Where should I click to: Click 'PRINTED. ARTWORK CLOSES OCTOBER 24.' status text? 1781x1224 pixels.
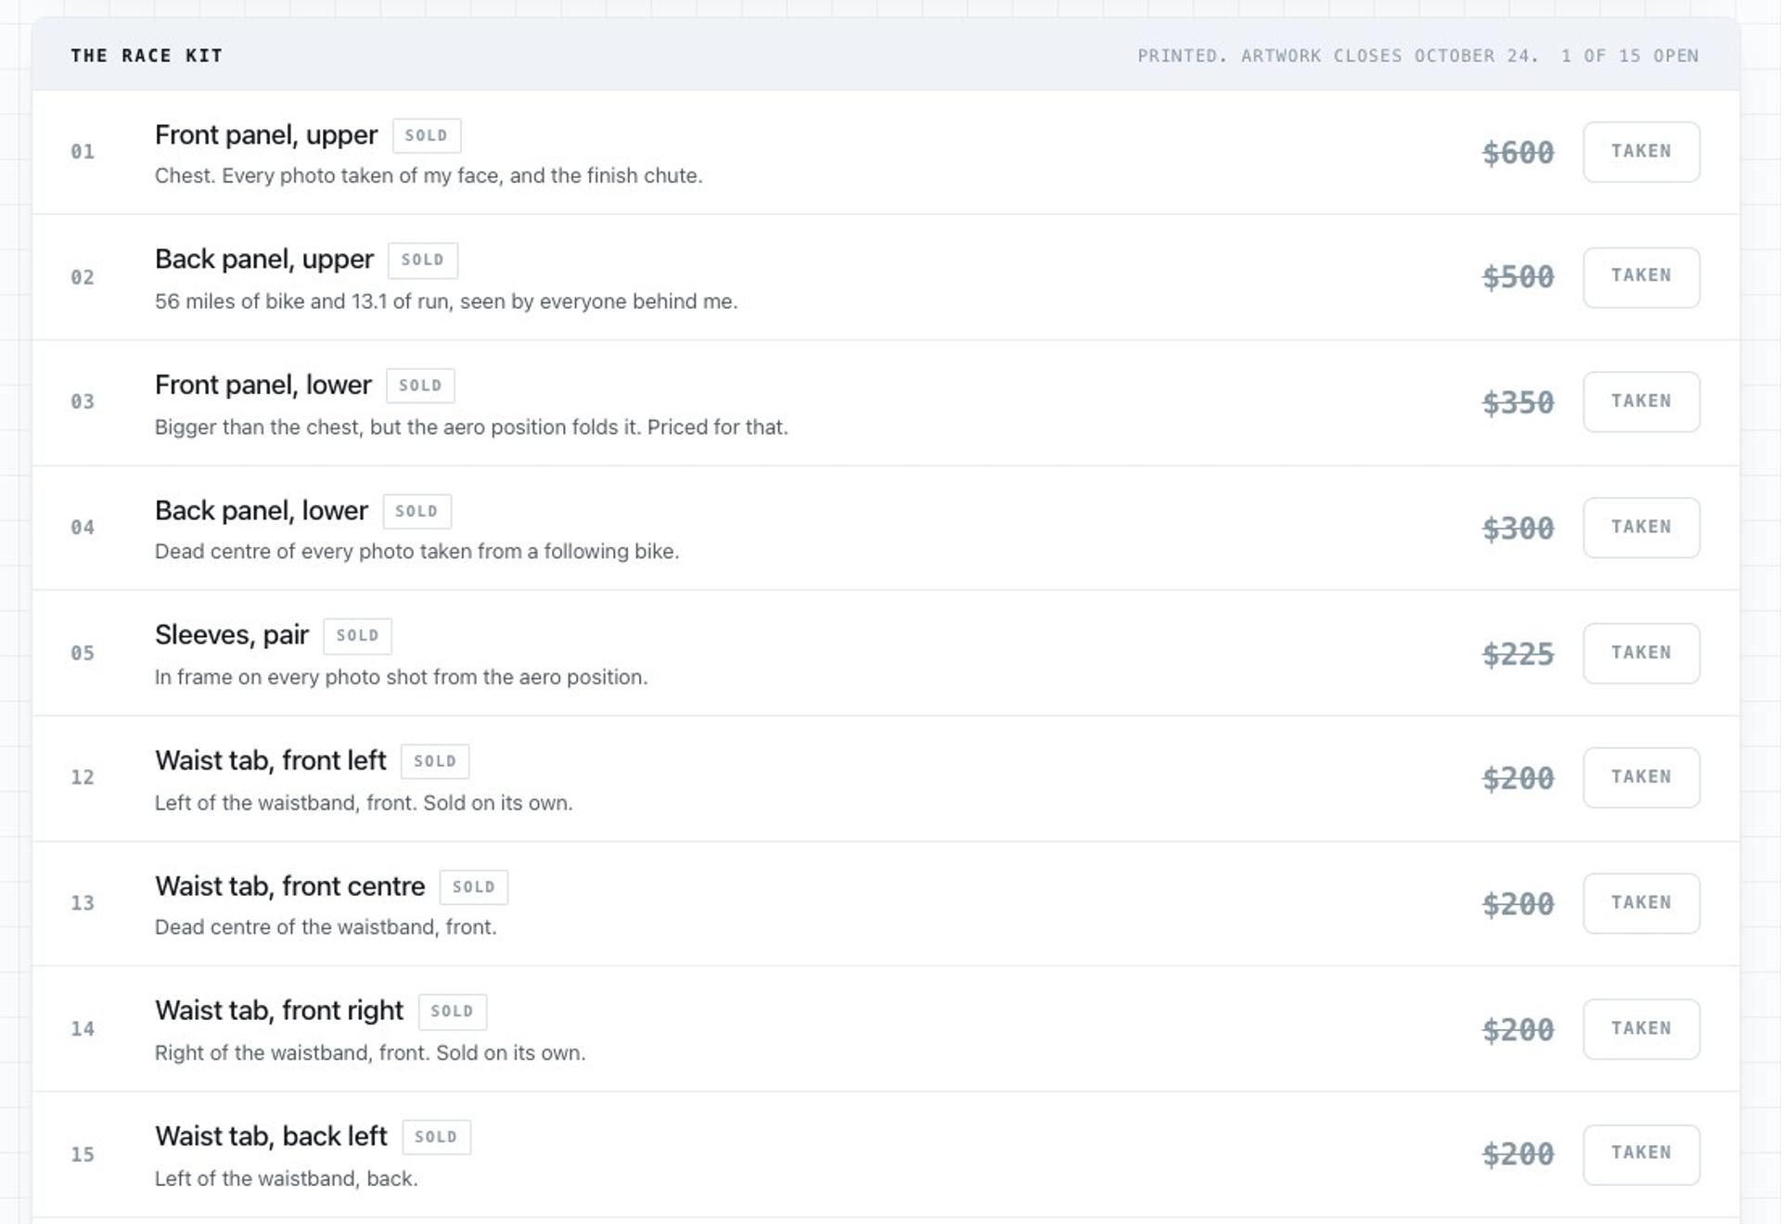click(x=1338, y=56)
